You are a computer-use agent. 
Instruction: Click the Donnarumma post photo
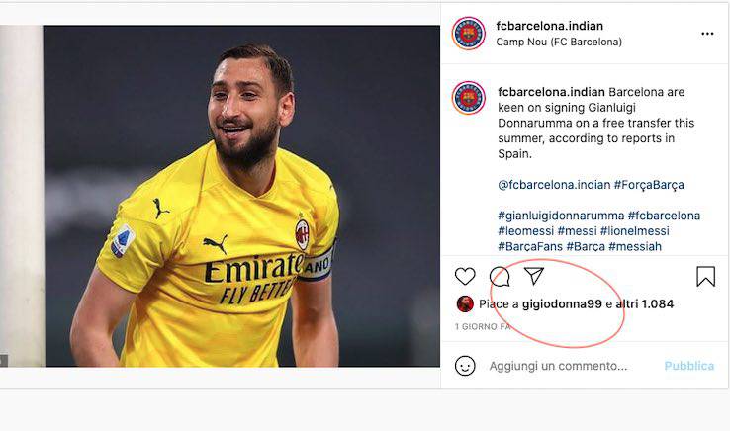coord(220,196)
